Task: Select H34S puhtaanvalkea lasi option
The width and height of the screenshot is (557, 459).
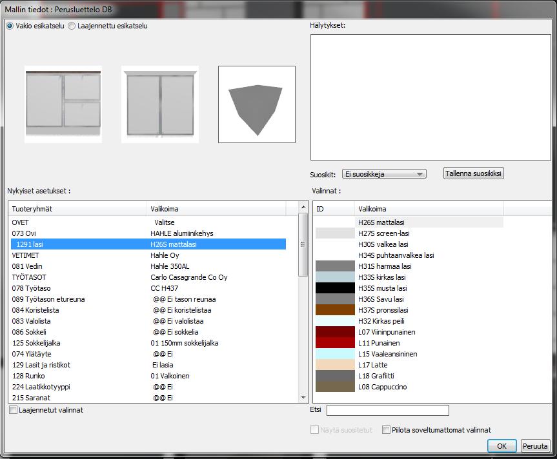Action: (x=409, y=255)
